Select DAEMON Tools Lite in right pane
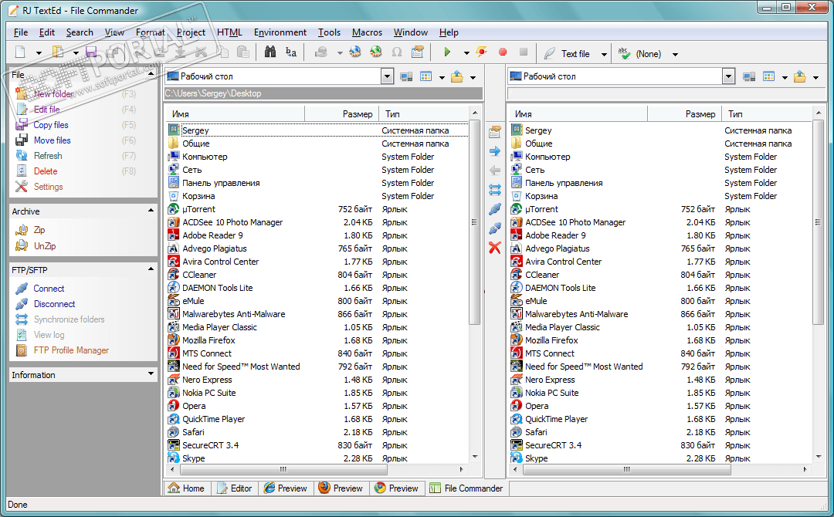The width and height of the screenshot is (834, 517). tap(561, 288)
